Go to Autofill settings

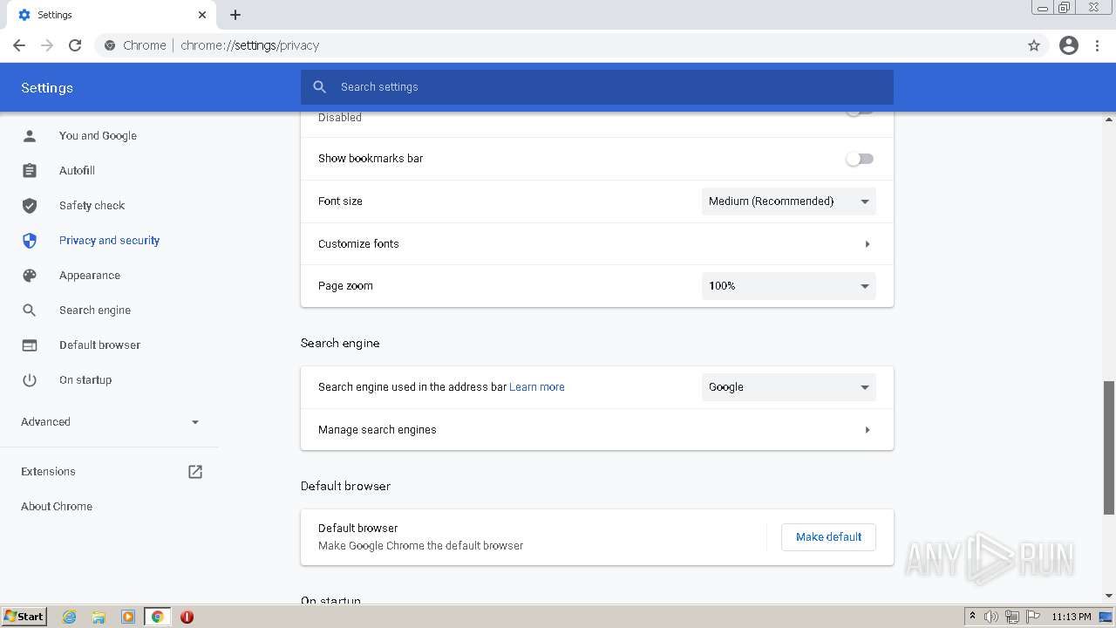click(77, 170)
